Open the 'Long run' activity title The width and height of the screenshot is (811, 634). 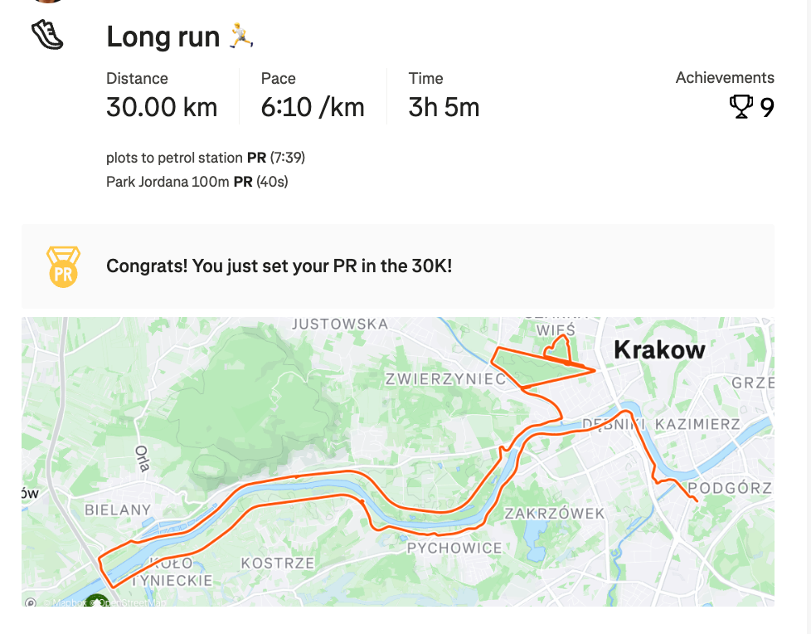(x=163, y=37)
